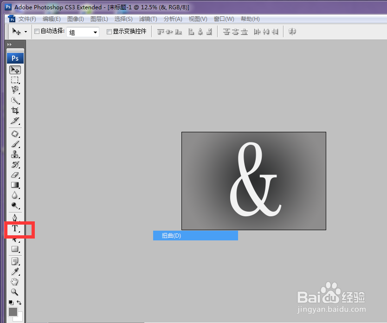The image size is (387, 323).
Task: Open the 图层(L) menu
Action: coord(99,19)
